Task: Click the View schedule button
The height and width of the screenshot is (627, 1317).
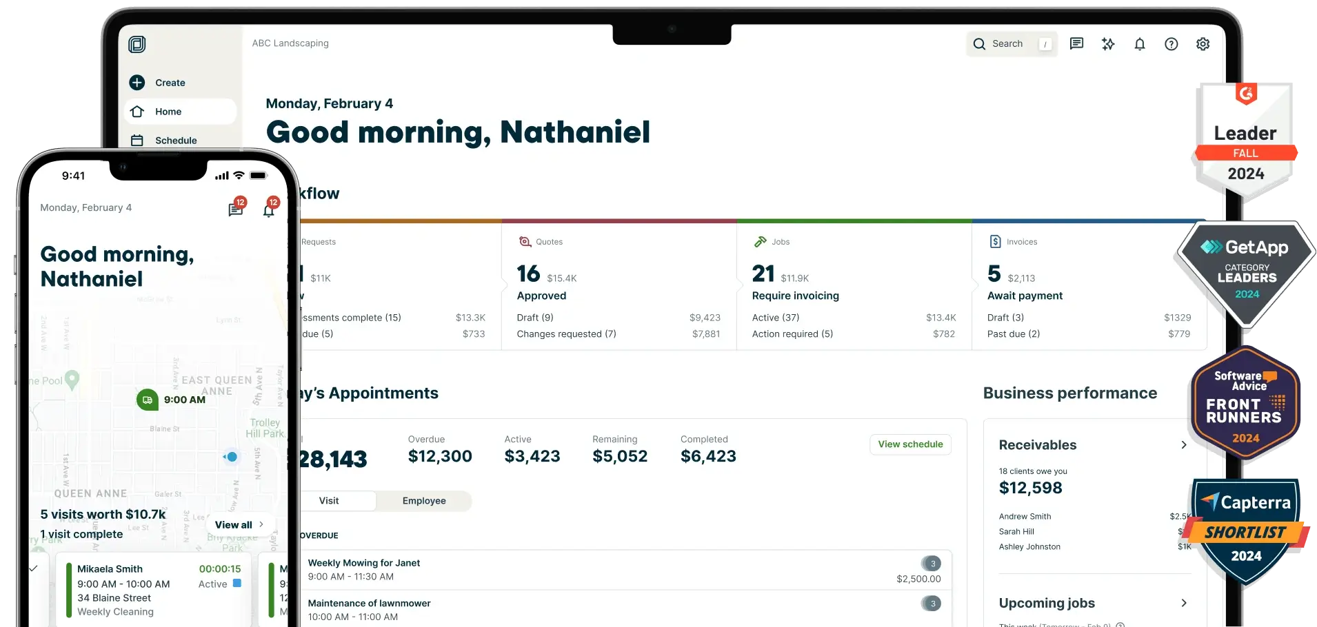Action: click(910, 444)
